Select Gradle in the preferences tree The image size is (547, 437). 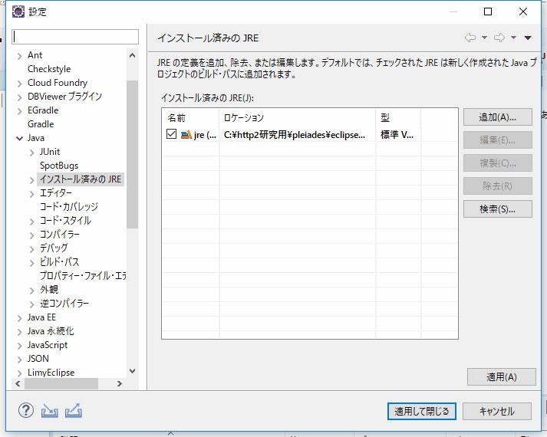click(41, 124)
